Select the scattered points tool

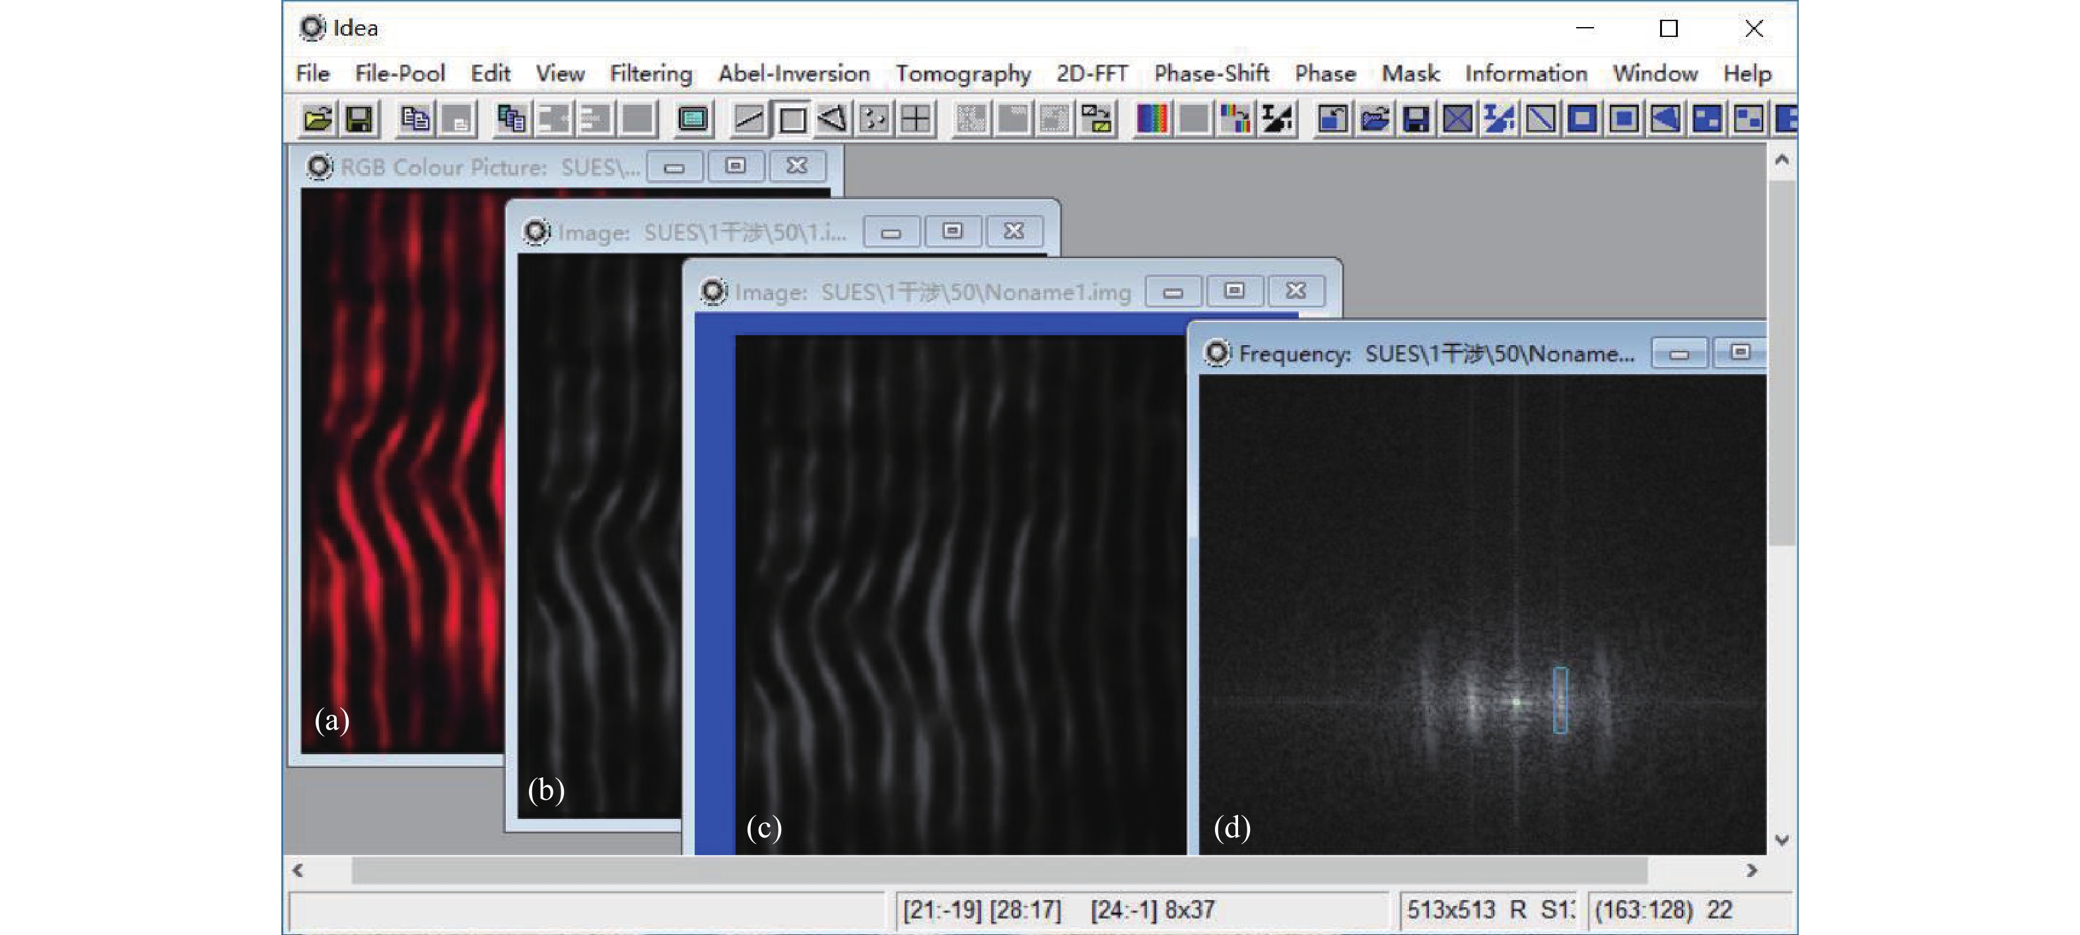874,119
